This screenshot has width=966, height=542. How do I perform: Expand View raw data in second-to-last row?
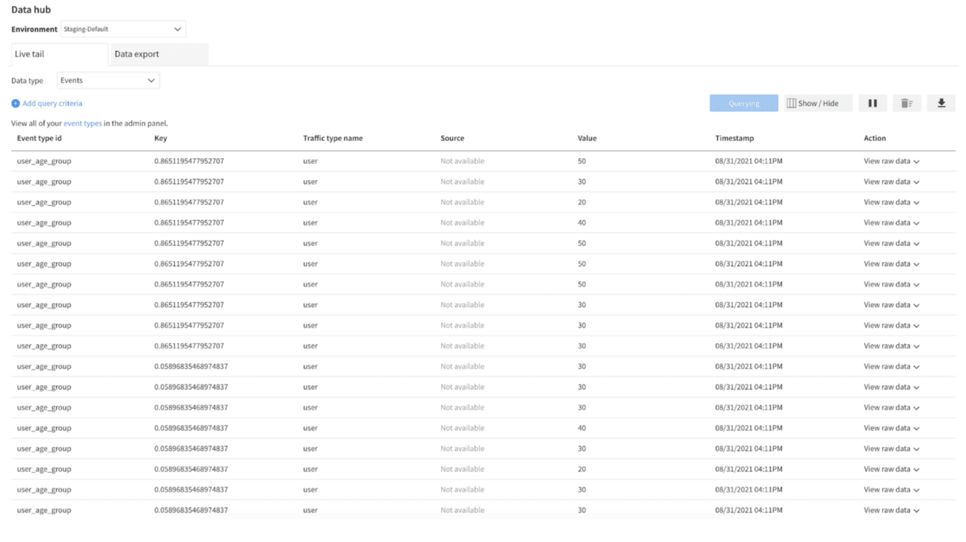click(x=891, y=490)
